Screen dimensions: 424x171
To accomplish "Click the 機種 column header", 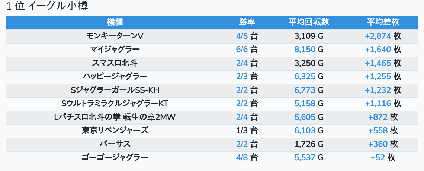I will (x=115, y=22).
